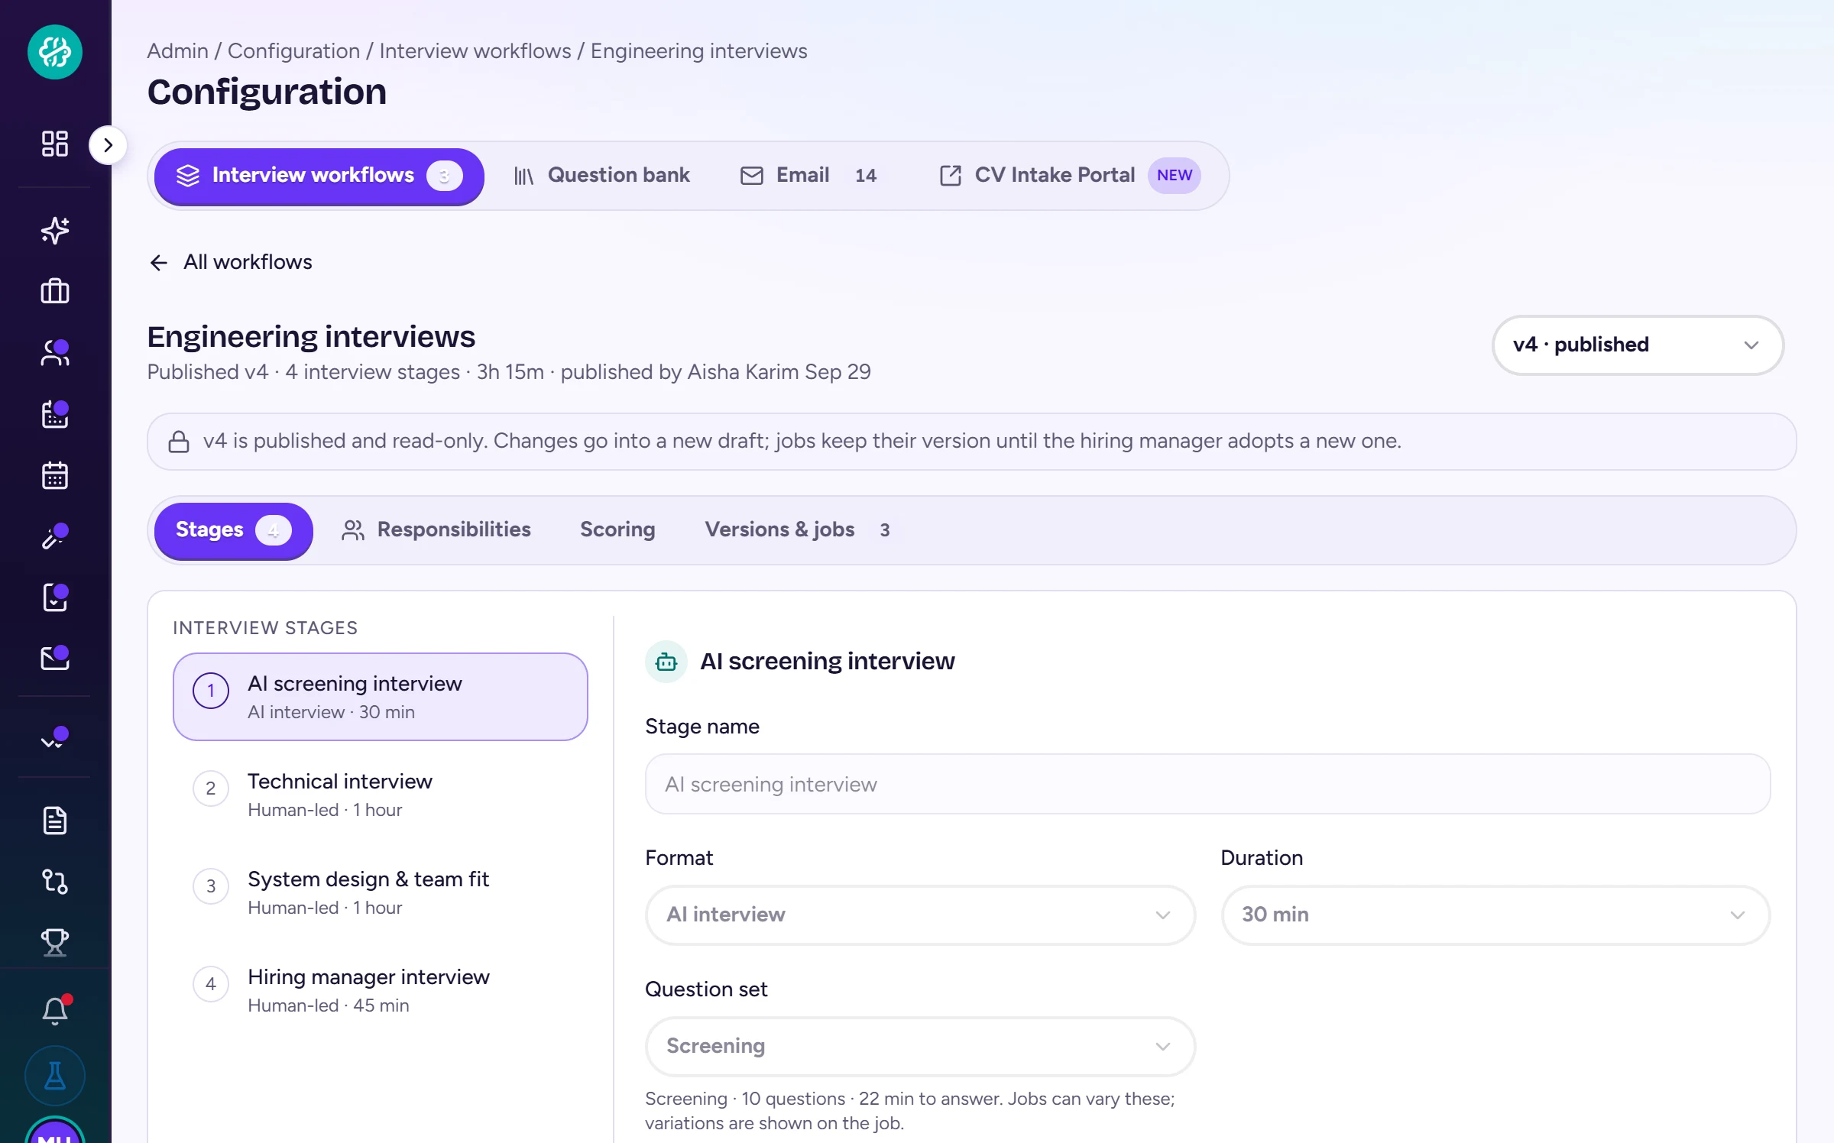Open the lab flask icon
The width and height of the screenshot is (1834, 1143).
(x=55, y=1076)
